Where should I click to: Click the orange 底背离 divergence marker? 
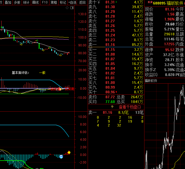(60, 89)
